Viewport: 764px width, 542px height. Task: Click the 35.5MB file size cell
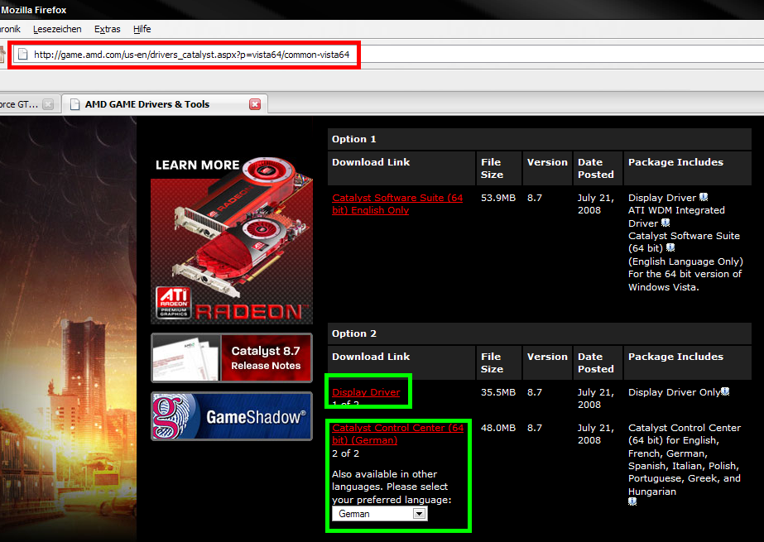[x=498, y=392]
